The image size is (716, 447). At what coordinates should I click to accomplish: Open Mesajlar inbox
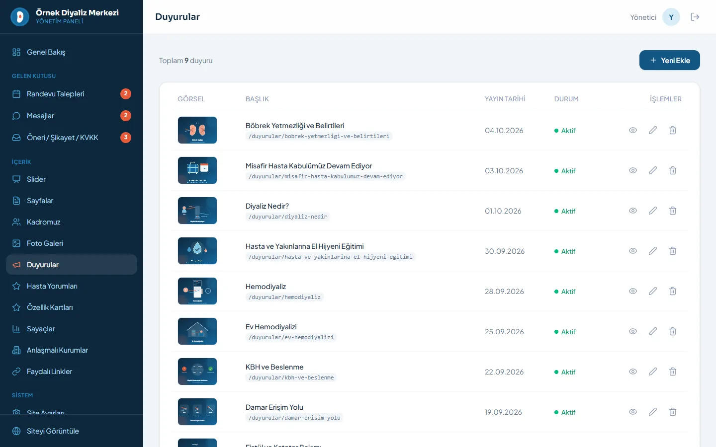click(72, 116)
